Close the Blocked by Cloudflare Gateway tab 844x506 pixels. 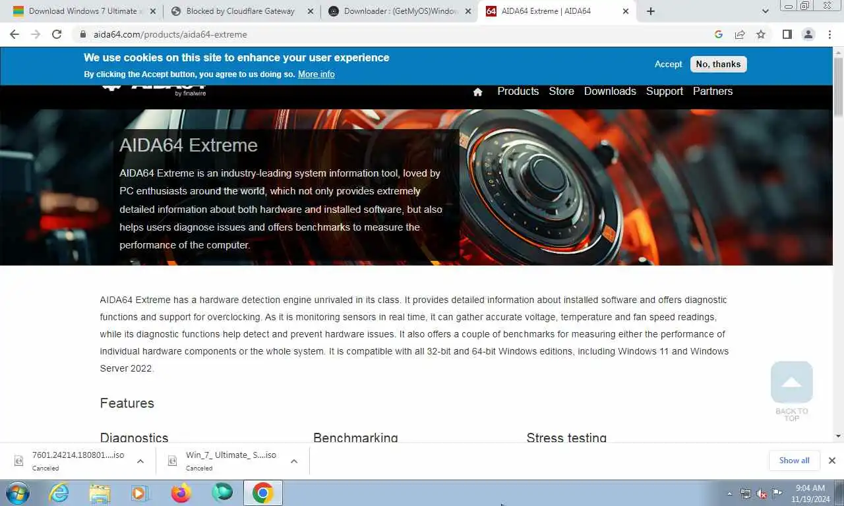coord(311,11)
